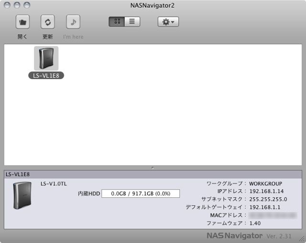Click the firmware version 1.40
The width and height of the screenshot is (306, 243).
255,223
